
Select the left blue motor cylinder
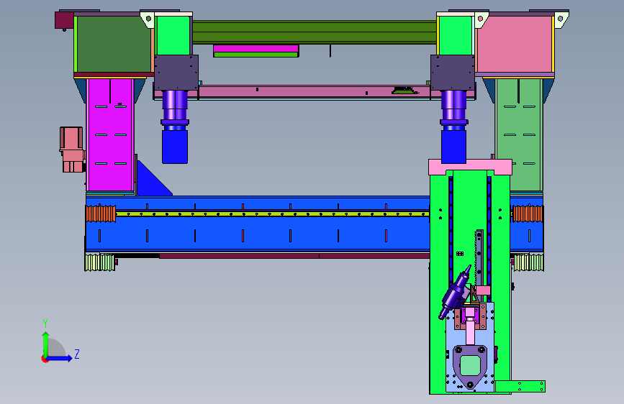point(175,147)
